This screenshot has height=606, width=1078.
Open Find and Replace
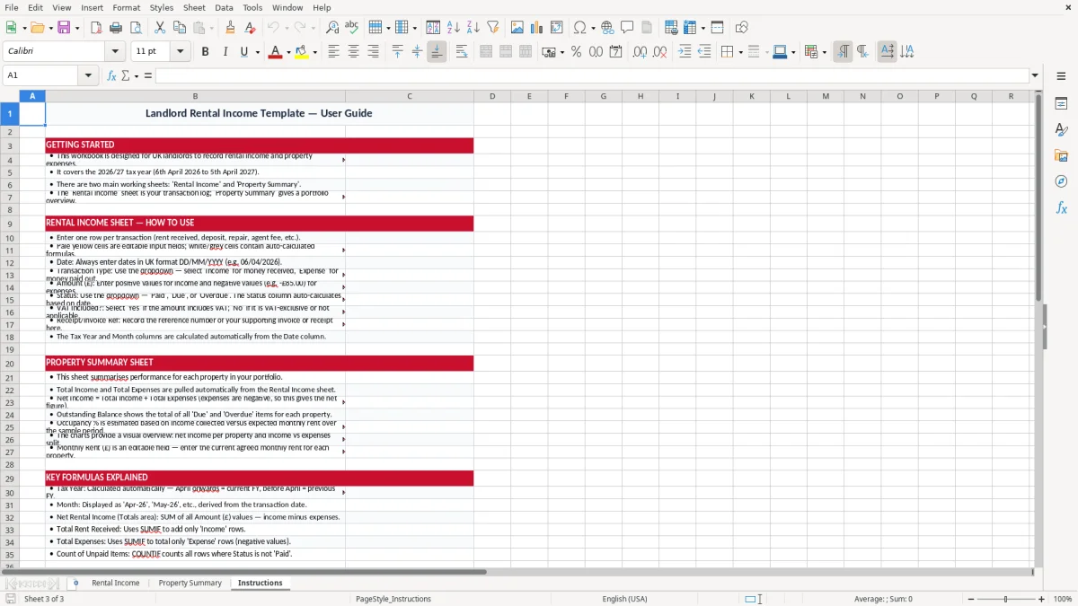pos(332,28)
